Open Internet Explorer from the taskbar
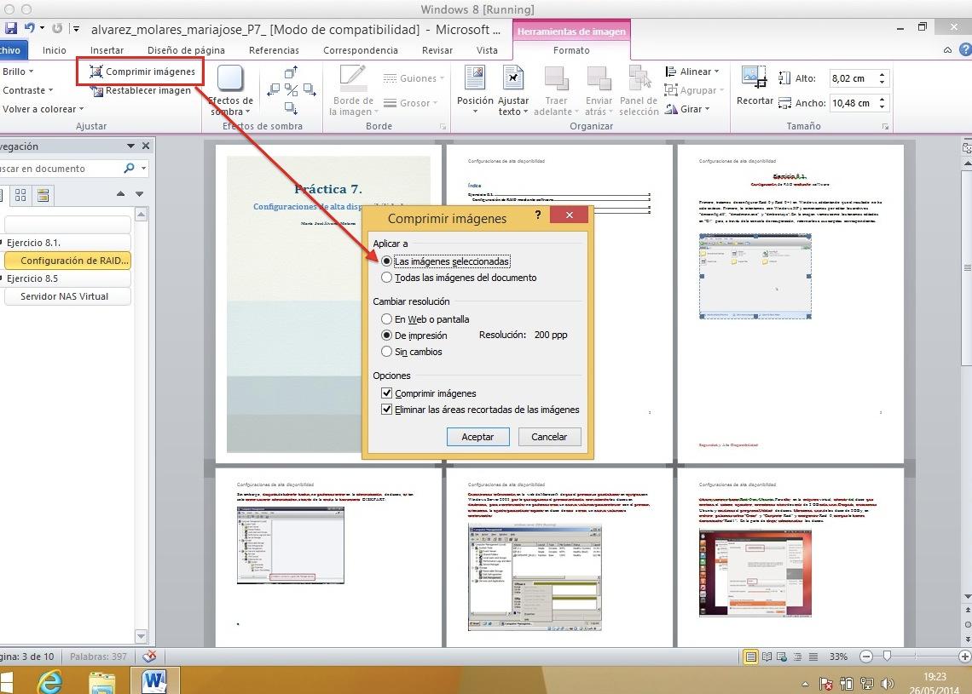Screen dimensions: 972x694 click(x=51, y=680)
